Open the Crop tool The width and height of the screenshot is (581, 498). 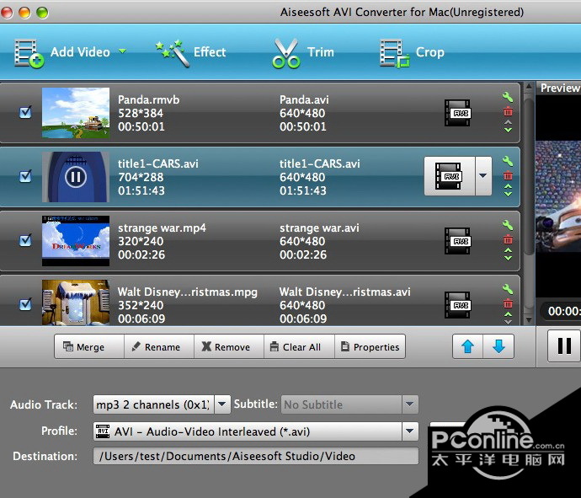pyautogui.click(x=412, y=53)
